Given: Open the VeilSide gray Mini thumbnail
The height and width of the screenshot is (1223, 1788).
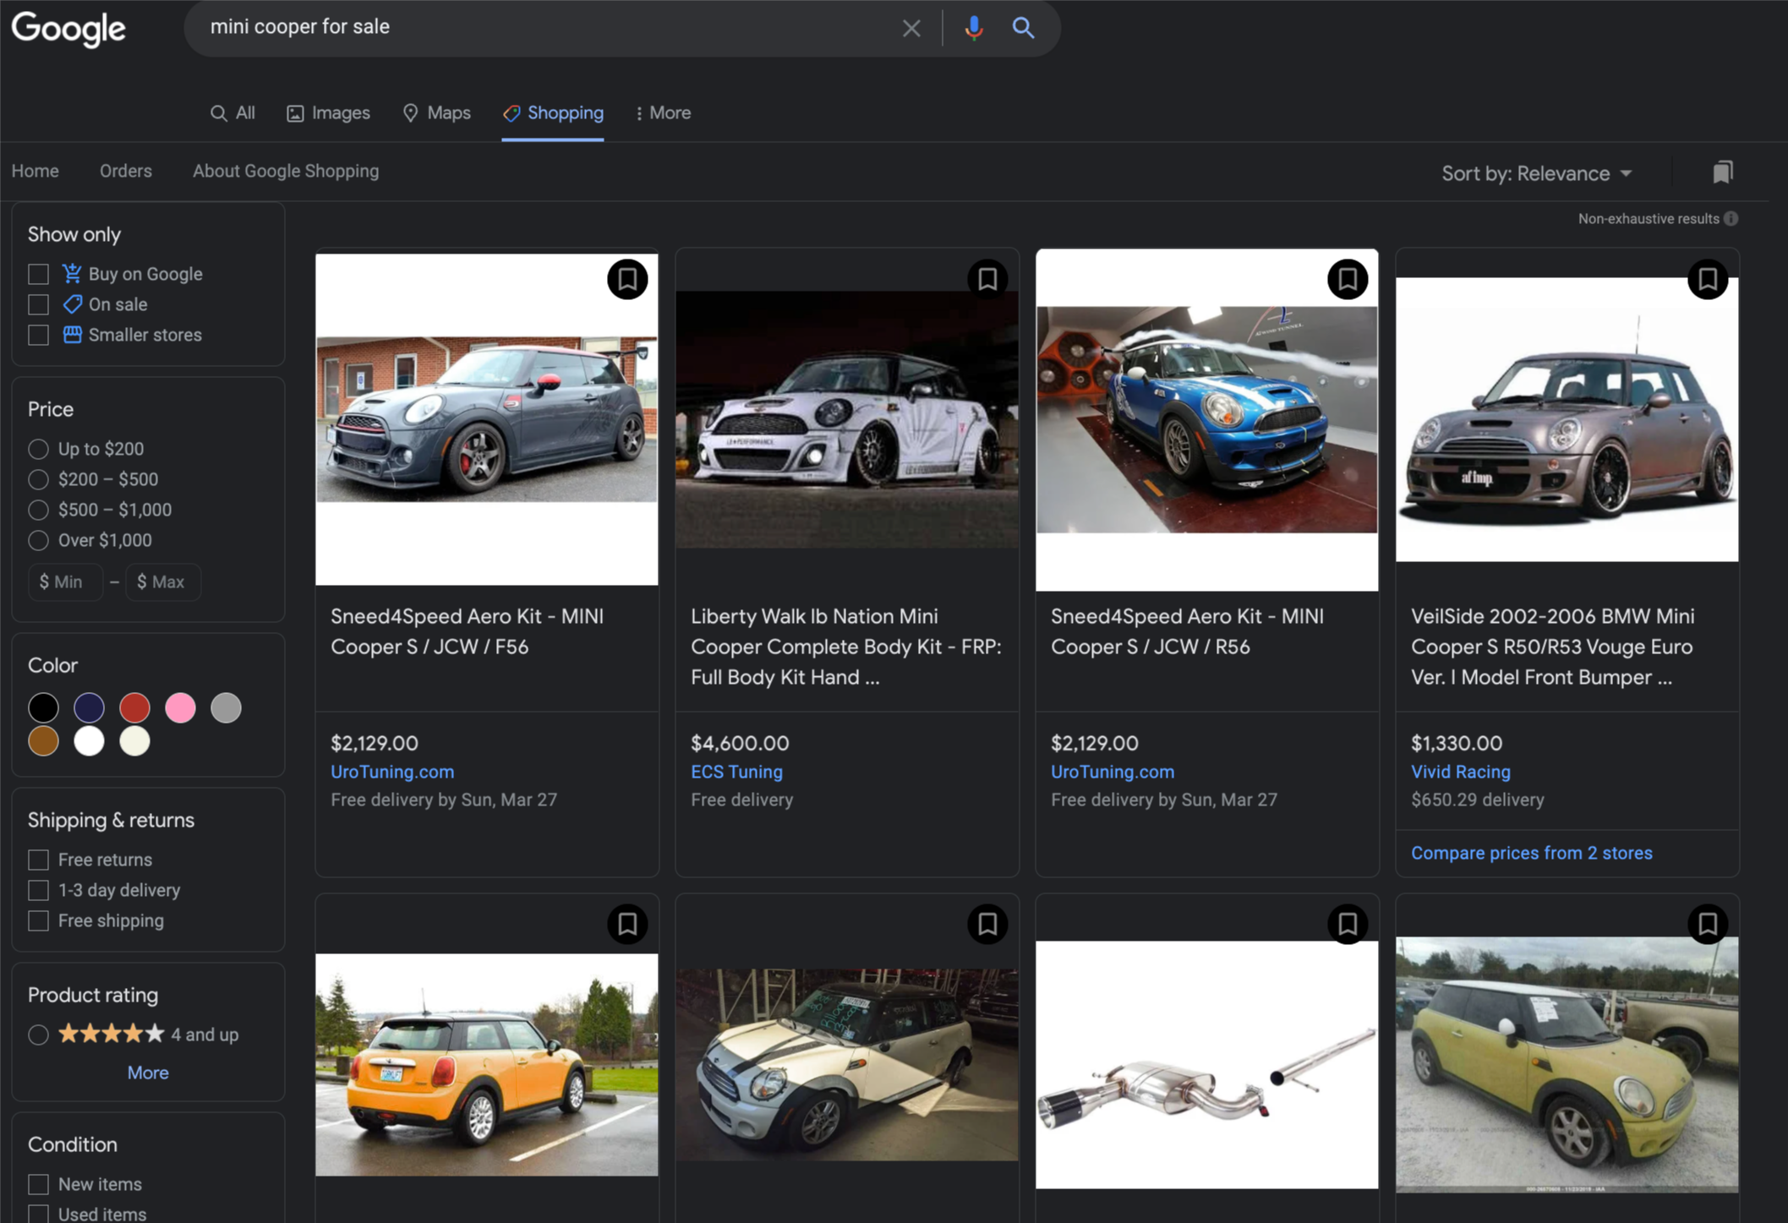Looking at the screenshot, I should 1567,419.
